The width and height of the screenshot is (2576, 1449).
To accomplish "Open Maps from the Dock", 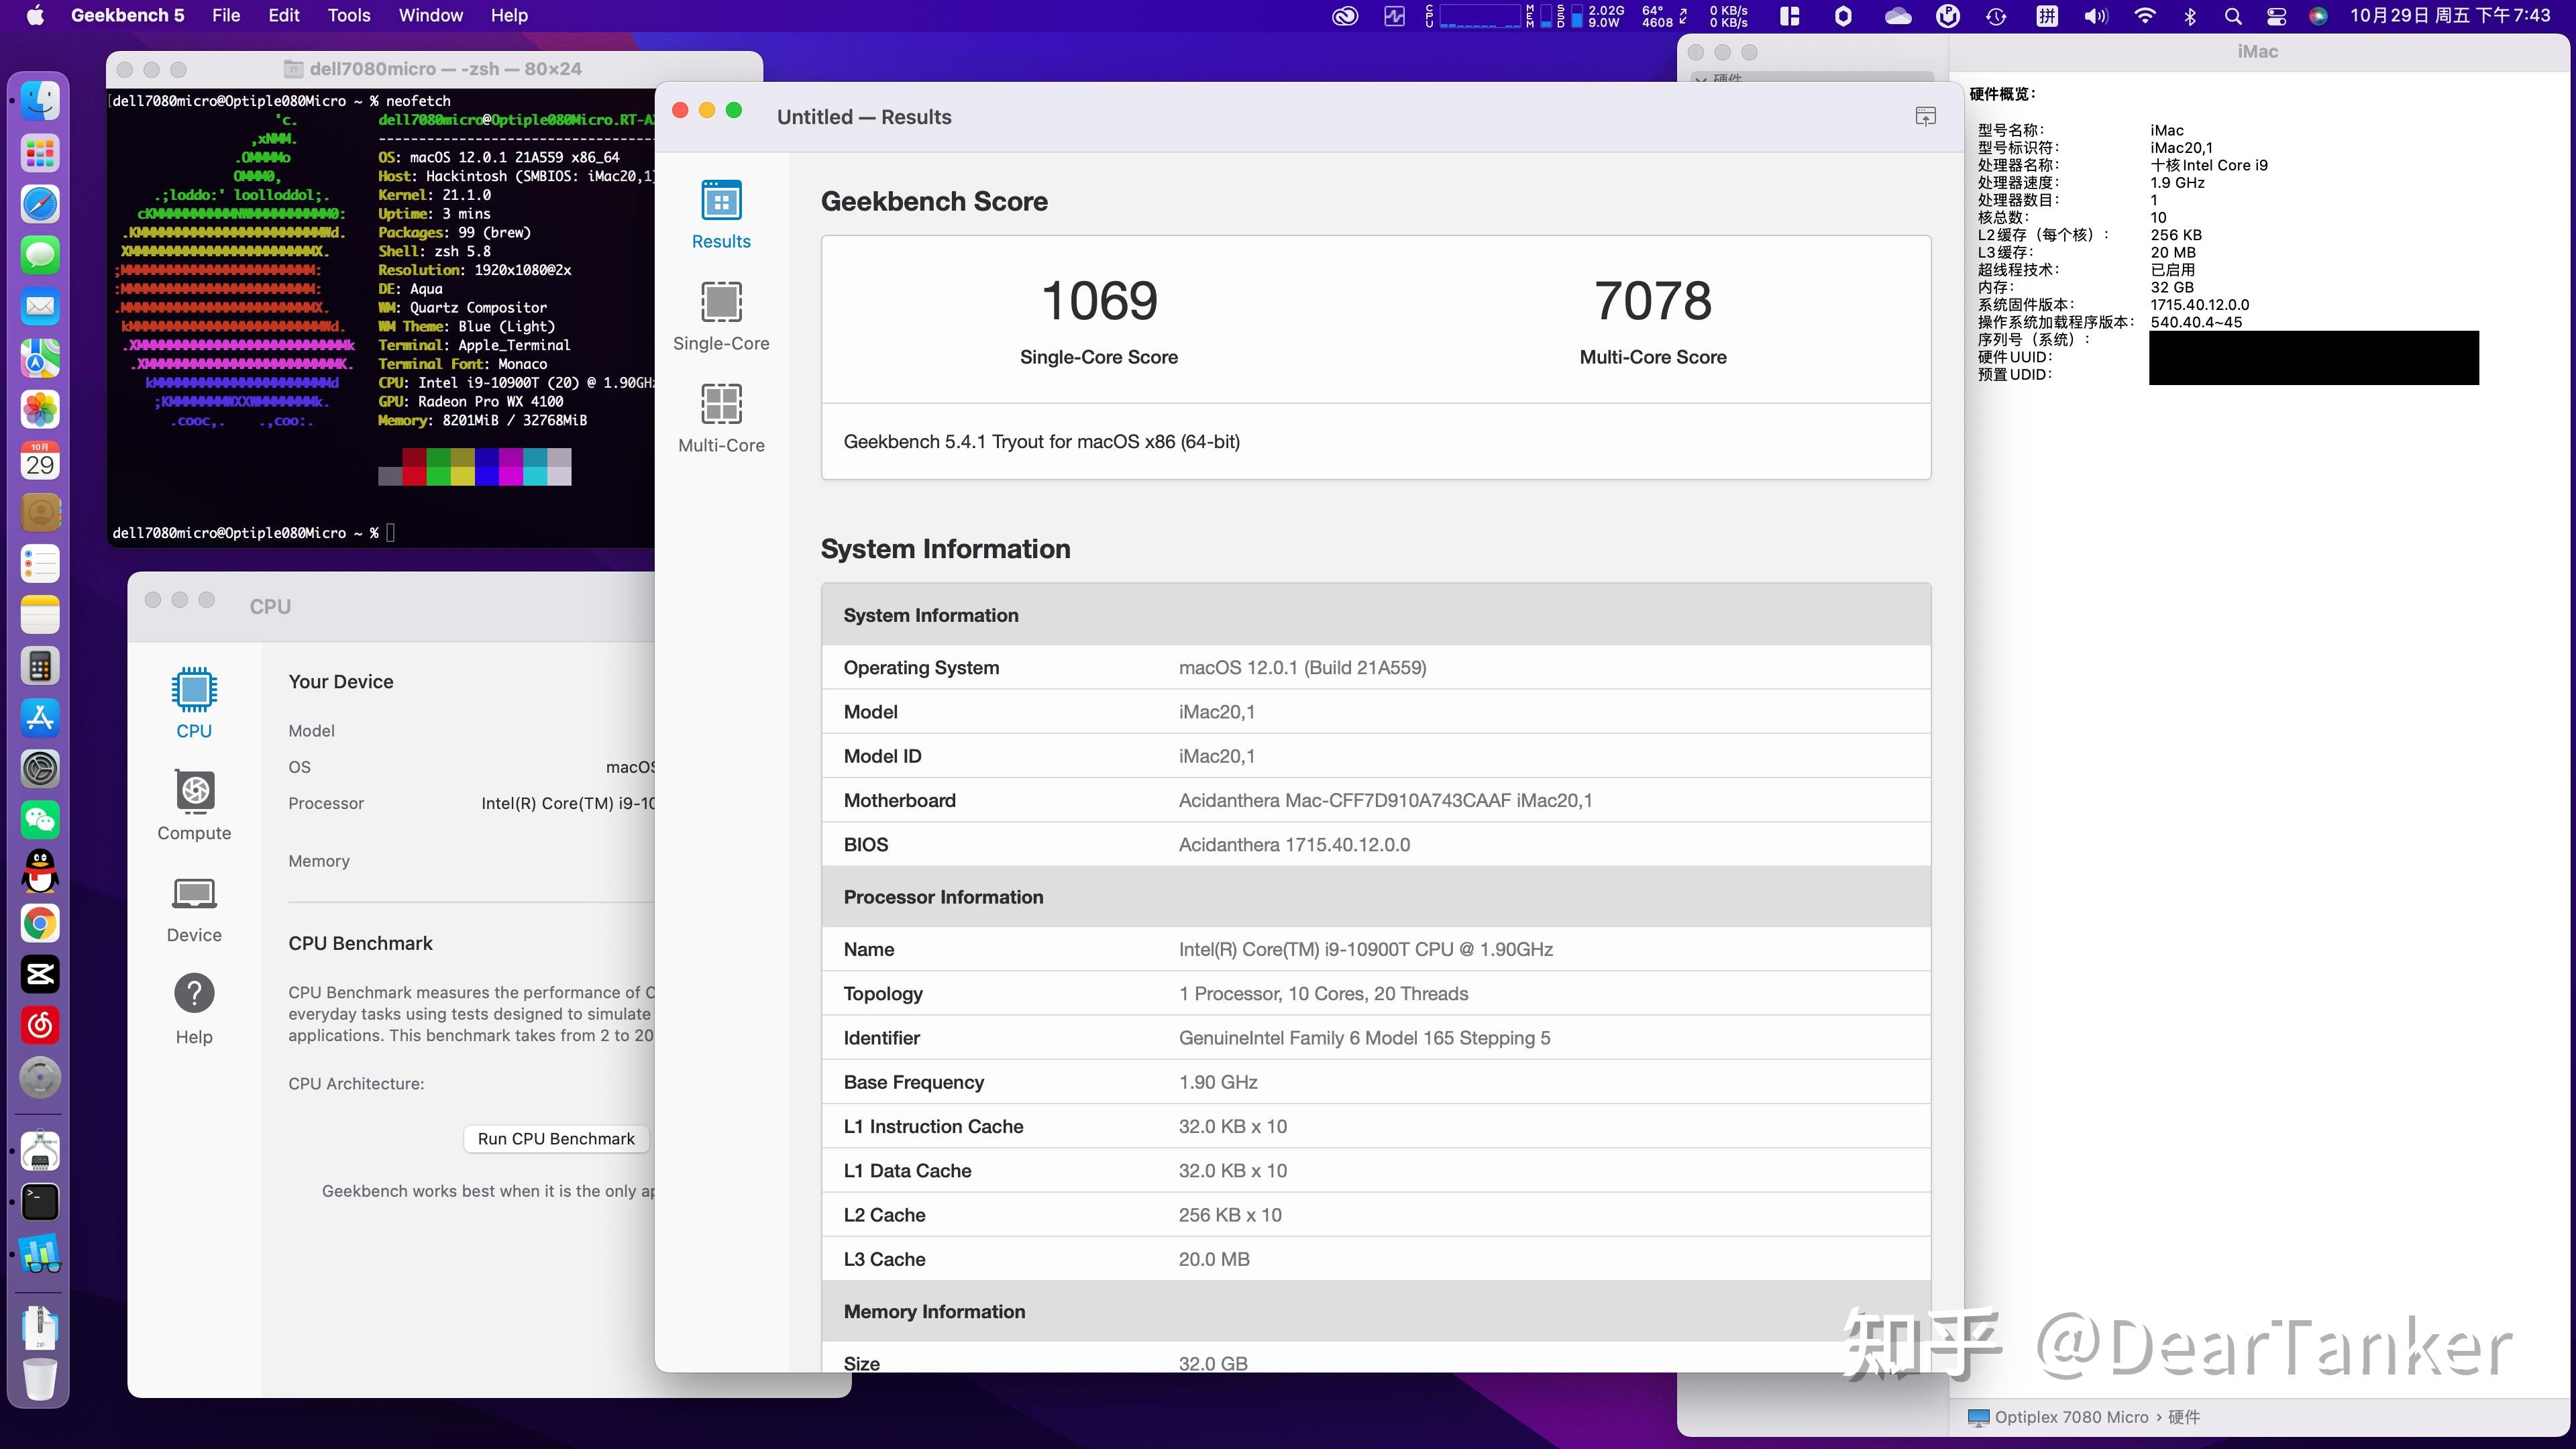I will click(40, 358).
